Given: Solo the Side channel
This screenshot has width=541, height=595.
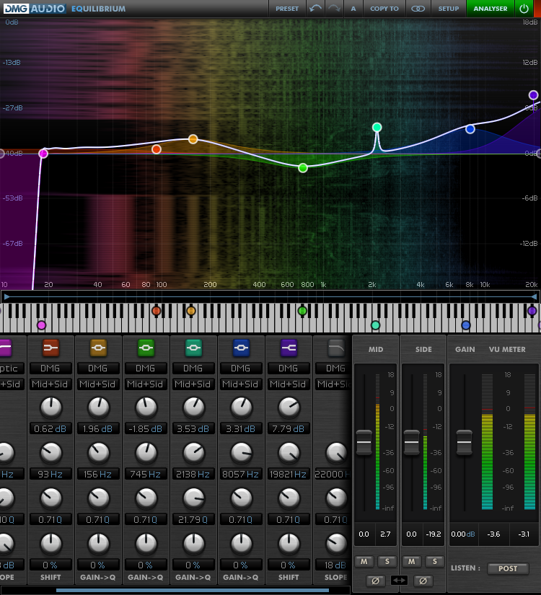Looking at the screenshot, I should tap(434, 561).
